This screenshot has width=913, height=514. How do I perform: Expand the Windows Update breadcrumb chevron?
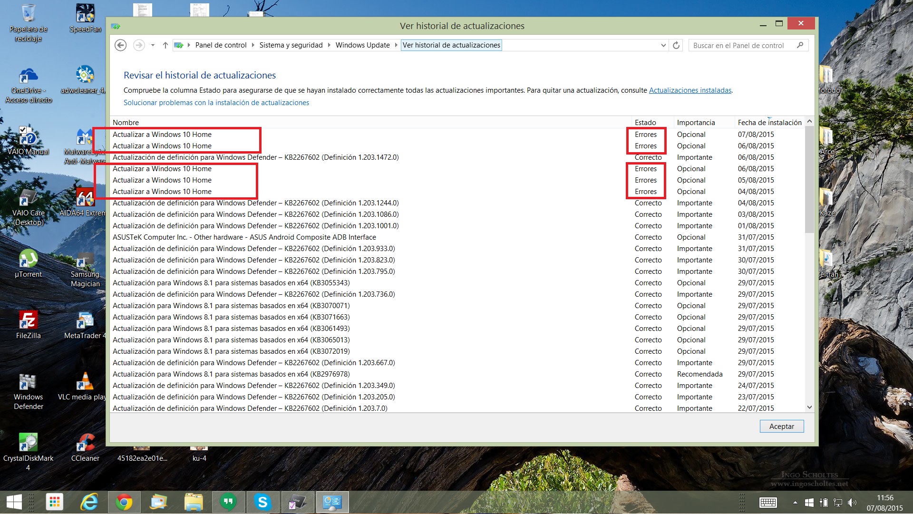click(x=396, y=45)
